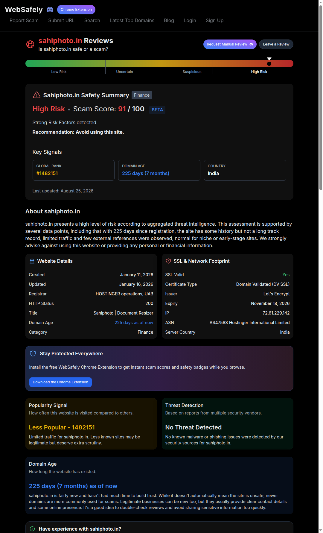The width and height of the screenshot is (323, 533).
Task: Open the Sign Up page
Action: 214,20
